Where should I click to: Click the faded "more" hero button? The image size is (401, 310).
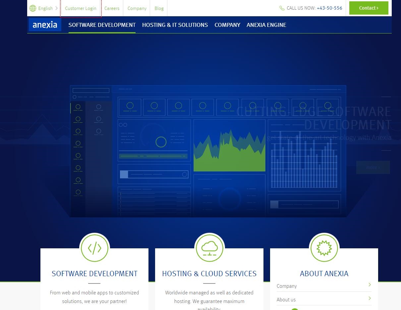pyautogui.click(x=373, y=167)
